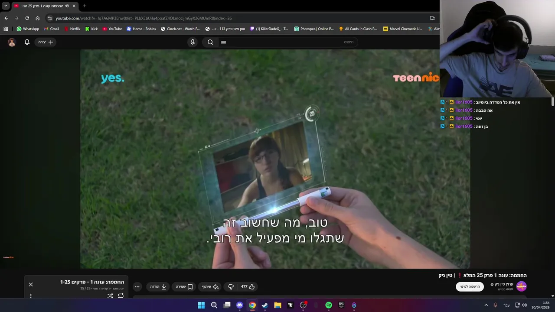Open Spotify from the taskbar
This screenshot has width=555, height=312.
click(329, 305)
